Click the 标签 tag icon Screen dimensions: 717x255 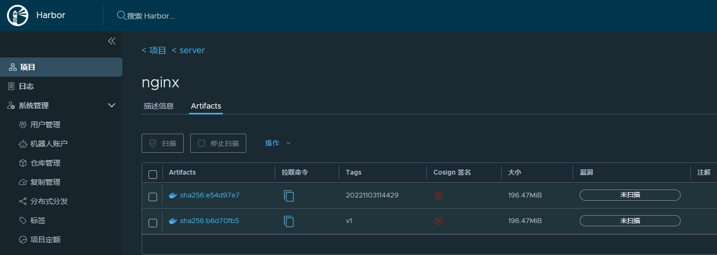point(23,220)
